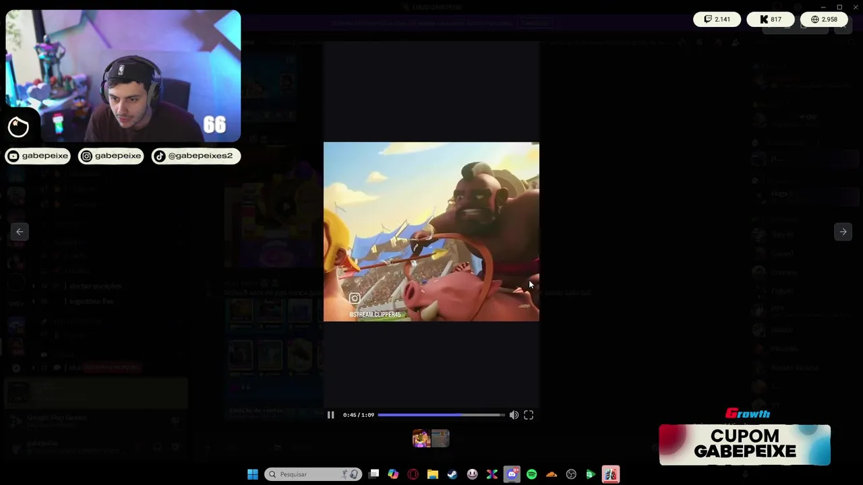Click the CUPOM GABEPEIXE banner
The height and width of the screenshot is (485, 863).
(x=745, y=445)
